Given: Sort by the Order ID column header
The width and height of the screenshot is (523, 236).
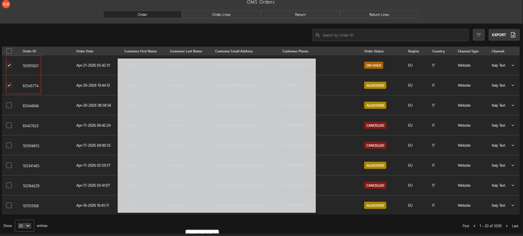Looking at the screenshot, I should 29,51.
